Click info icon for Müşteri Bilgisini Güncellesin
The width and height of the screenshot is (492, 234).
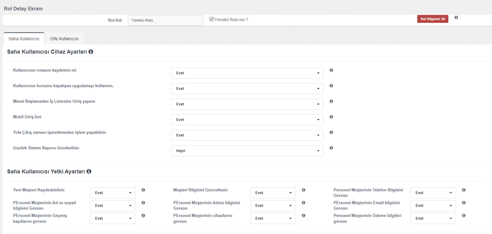(304, 190)
